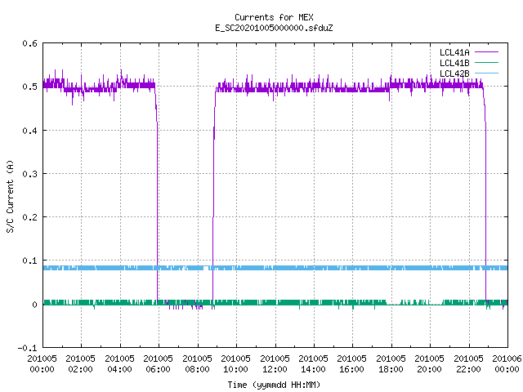Click the 0.6 y-axis tick value
This screenshot has height=392, width=523.
(29, 43)
